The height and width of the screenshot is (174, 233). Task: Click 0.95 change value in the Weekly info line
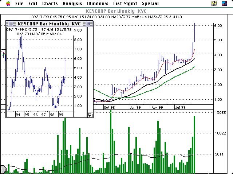click(67, 17)
